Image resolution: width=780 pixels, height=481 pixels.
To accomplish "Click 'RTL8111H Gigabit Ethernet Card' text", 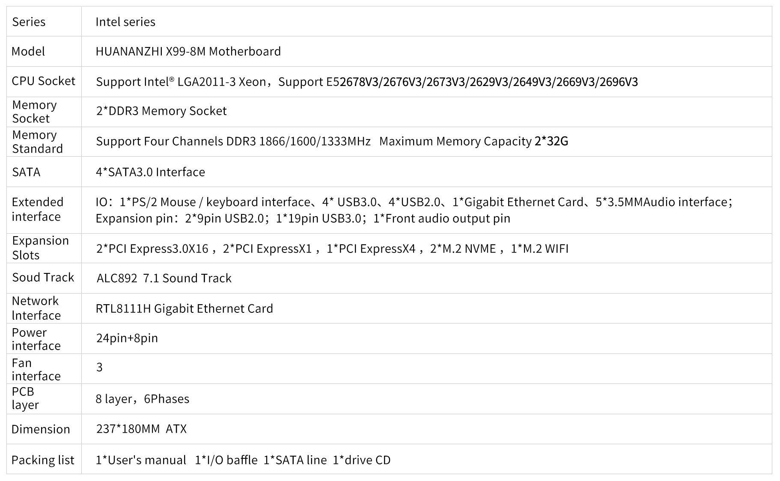I will click(x=184, y=309).
